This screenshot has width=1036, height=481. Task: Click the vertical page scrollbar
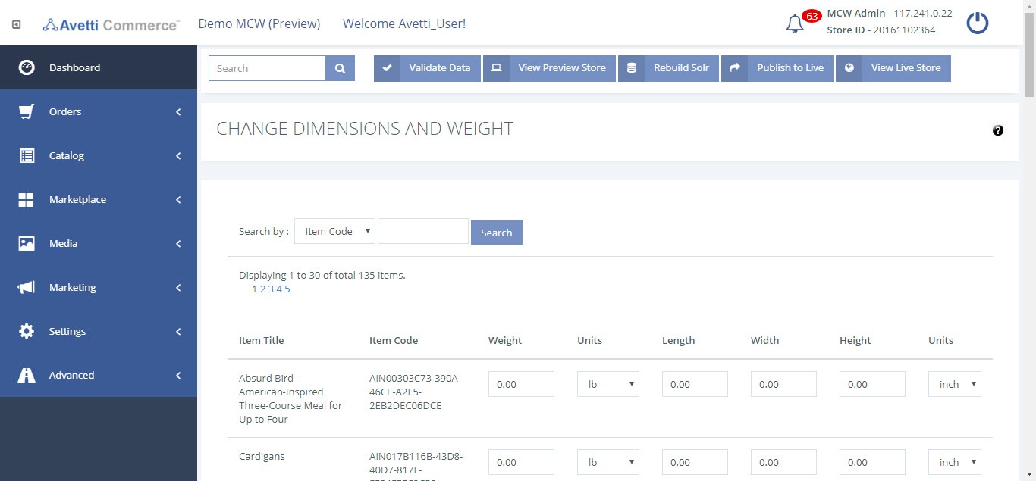tap(1029, 53)
